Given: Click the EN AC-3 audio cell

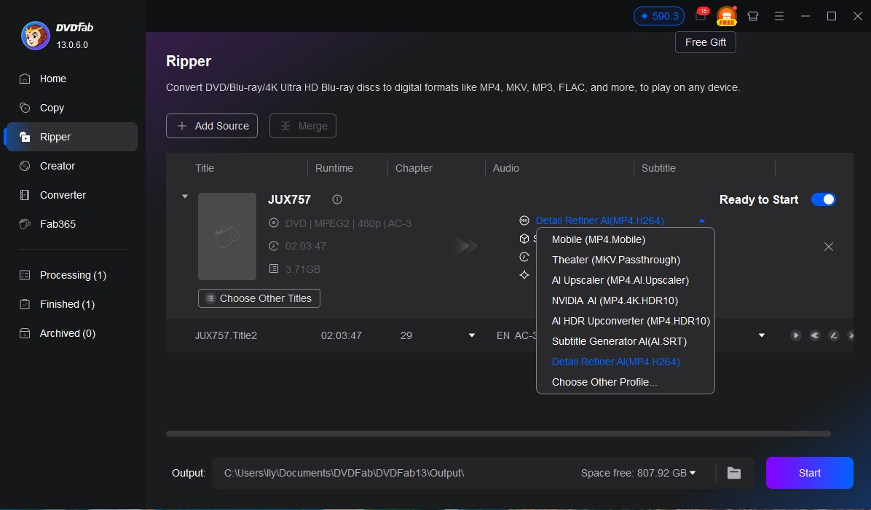Looking at the screenshot, I should click(x=516, y=335).
